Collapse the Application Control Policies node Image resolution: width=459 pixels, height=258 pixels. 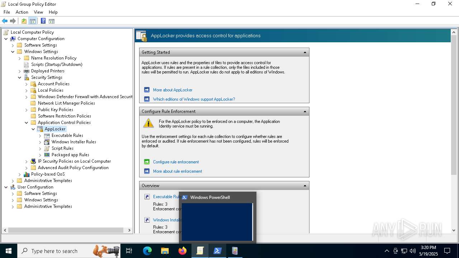(27, 123)
